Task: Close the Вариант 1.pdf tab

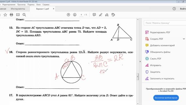Action: pyautogui.click(x=53, y=9)
